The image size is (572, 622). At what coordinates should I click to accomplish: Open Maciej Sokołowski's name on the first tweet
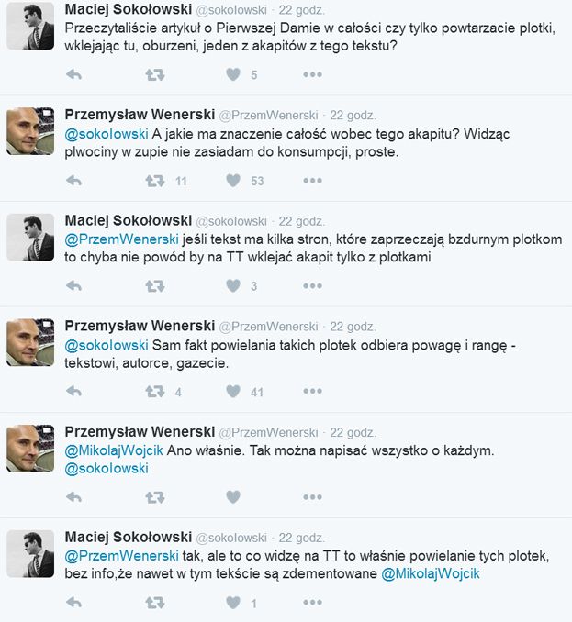[129, 9]
